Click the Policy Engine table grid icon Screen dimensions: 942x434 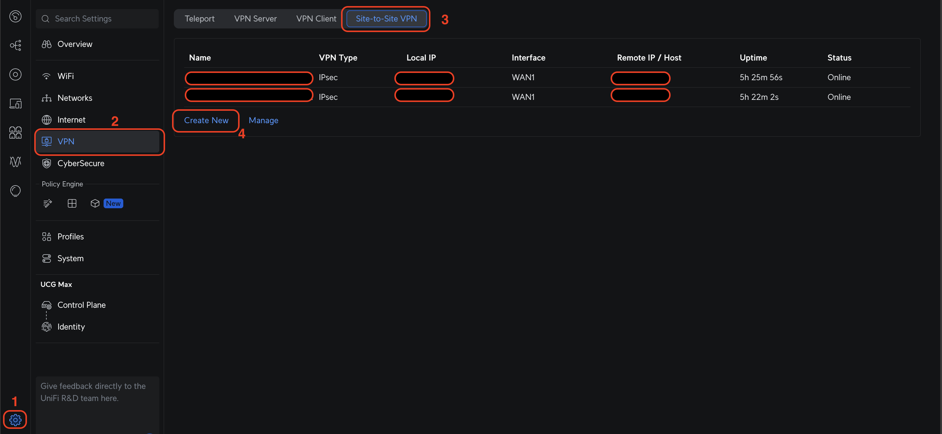click(x=72, y=203)
